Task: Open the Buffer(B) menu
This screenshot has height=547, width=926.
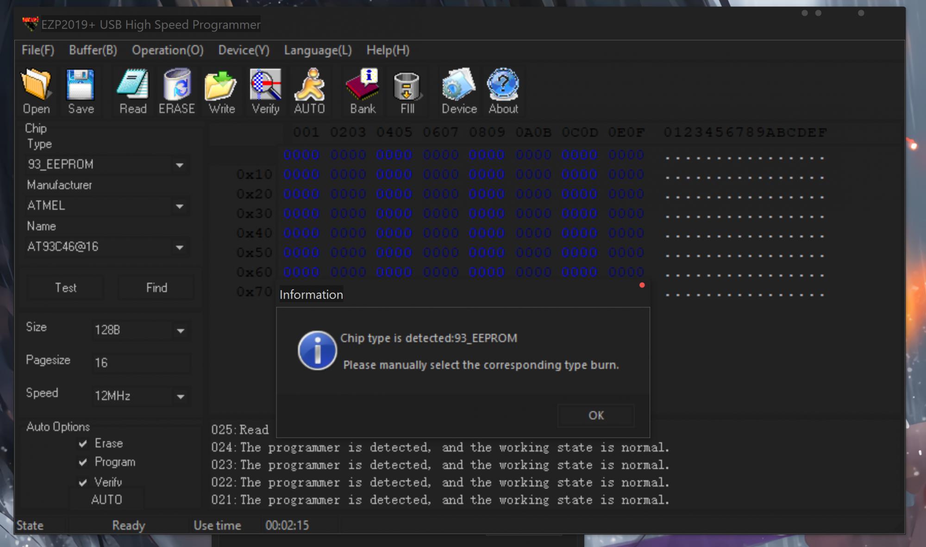Action: (x=93, y=50)
